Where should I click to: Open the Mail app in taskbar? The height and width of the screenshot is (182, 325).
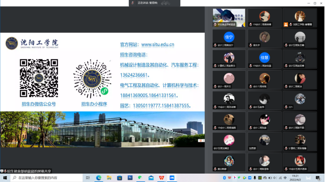pyautogui.click(x=151, y=178)
